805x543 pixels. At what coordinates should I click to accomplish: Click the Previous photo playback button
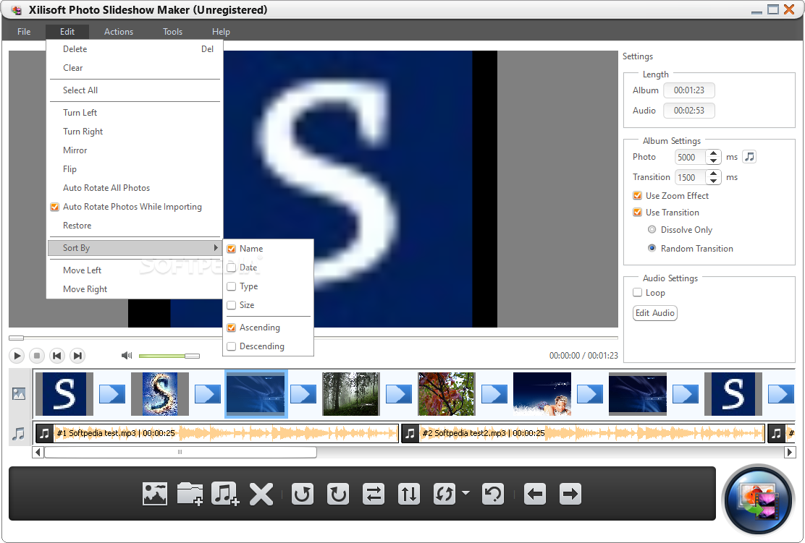pyautogui.click(x=57, y=355)
